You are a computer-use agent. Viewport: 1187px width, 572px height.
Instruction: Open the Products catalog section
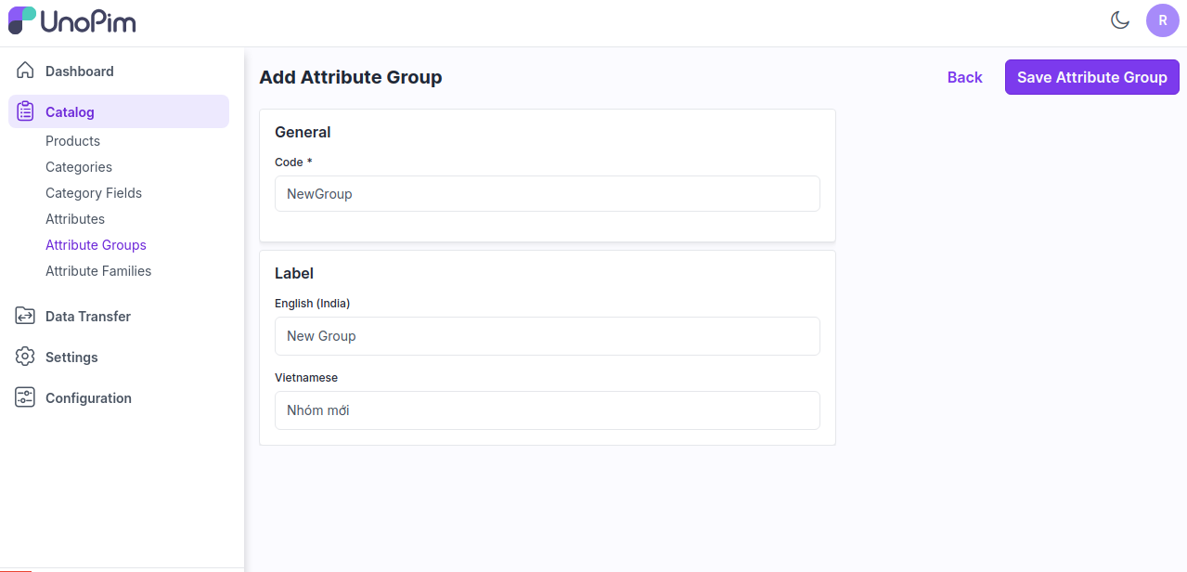point(72,140)
